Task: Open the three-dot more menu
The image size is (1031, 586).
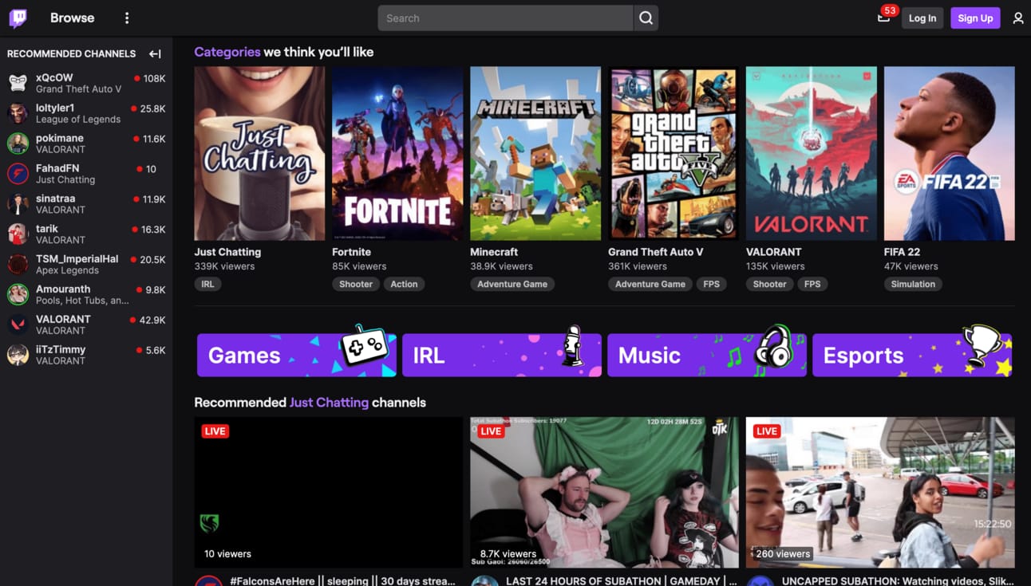Action: click(127, 18)
